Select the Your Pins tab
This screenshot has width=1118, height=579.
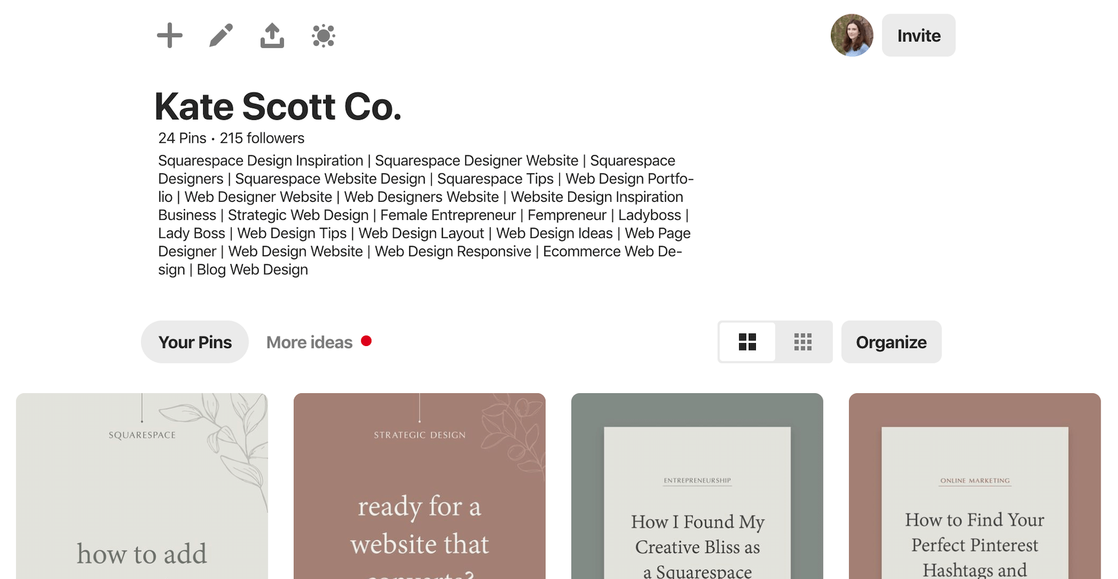(195, 342)
